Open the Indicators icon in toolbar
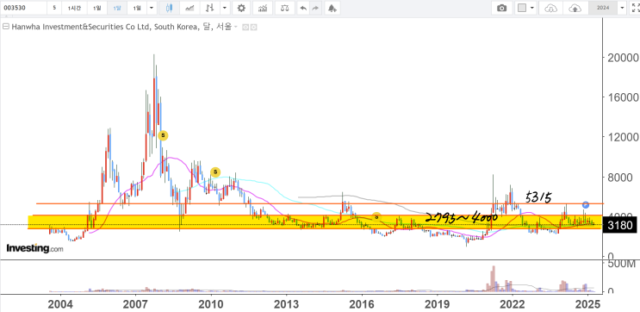Image resolution: width=640 pixels, height=312 pixels. point(263,8)
